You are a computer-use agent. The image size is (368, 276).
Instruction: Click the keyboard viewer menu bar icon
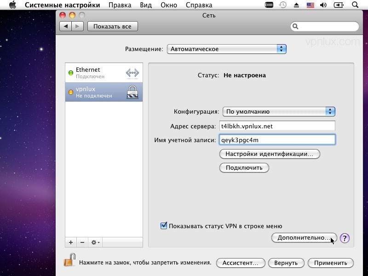click(x=269, y=5)
